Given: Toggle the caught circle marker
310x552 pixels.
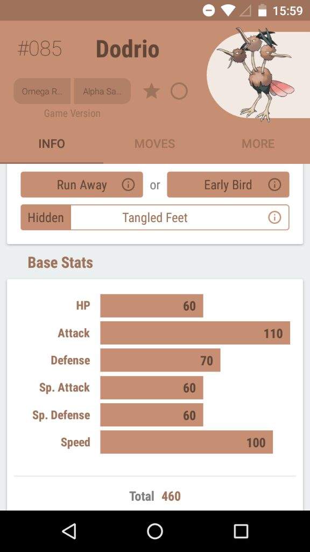Looking at the screenshot, I should 179,91.
